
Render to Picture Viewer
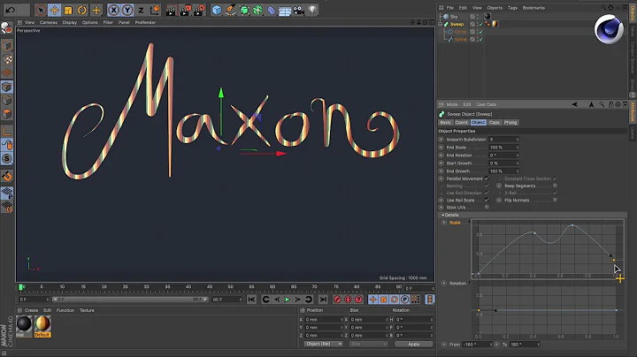(x=185, y=10)
